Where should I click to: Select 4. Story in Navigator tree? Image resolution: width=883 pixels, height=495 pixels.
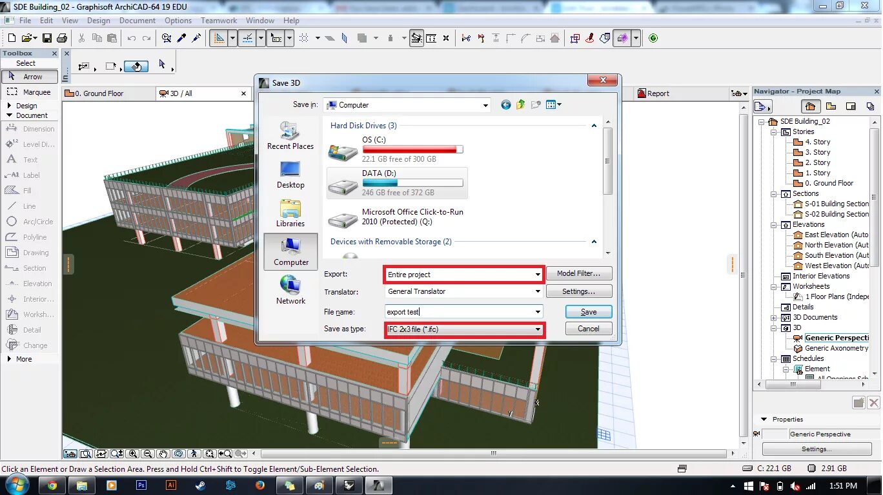coord(817,142)
